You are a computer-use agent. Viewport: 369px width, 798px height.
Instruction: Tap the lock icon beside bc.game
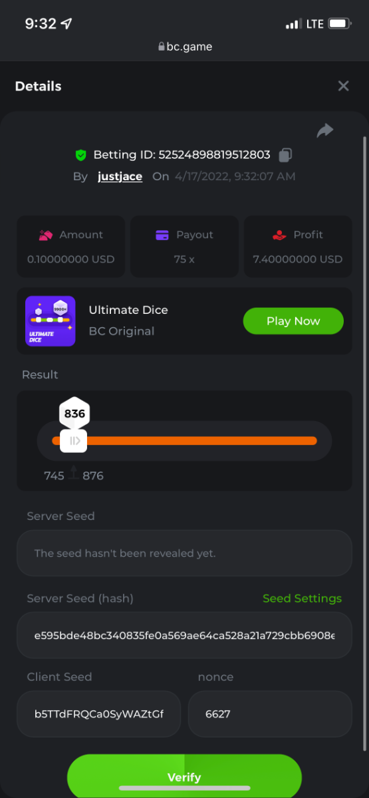(x=161, y=47)
